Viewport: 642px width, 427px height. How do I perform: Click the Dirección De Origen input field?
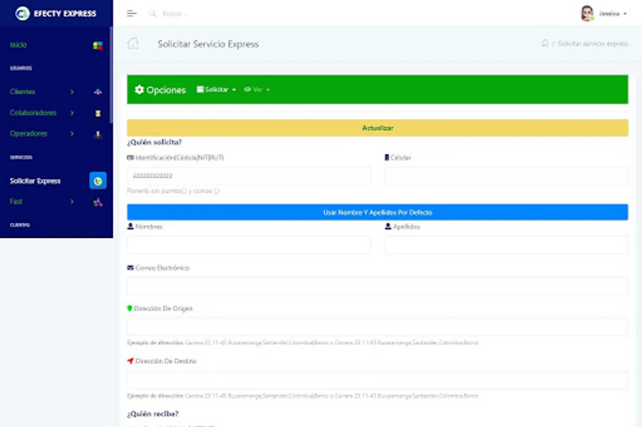[x=377, y=327]
